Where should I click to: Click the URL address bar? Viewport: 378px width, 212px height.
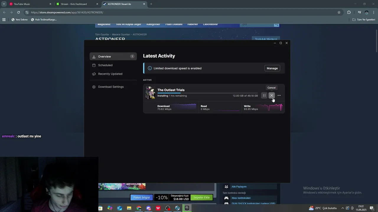point(183,12)
